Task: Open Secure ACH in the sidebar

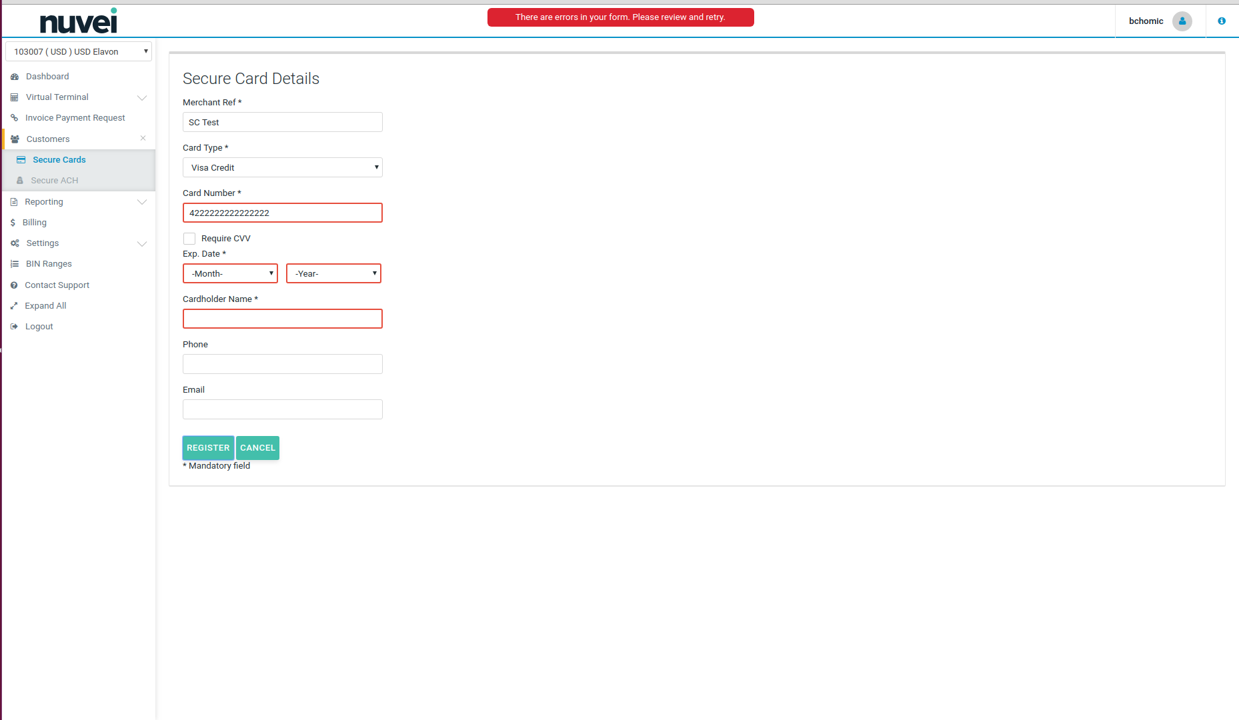Action: tap(54, 181)
